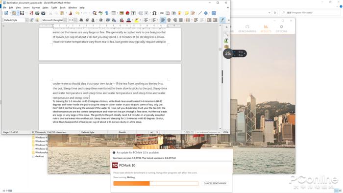Screen dimensions: 343x193
Task: Toggle Justified paragraph alignment
Action: (x=181, y=20)
